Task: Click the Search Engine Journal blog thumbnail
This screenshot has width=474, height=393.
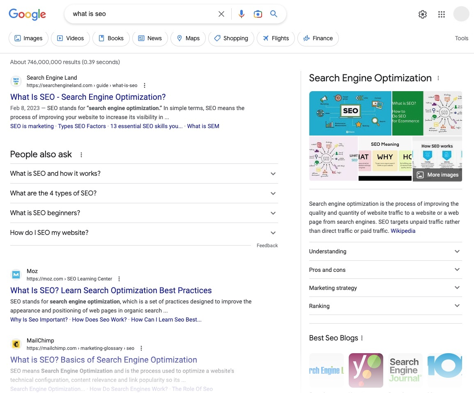Action: tap(405, 370)
